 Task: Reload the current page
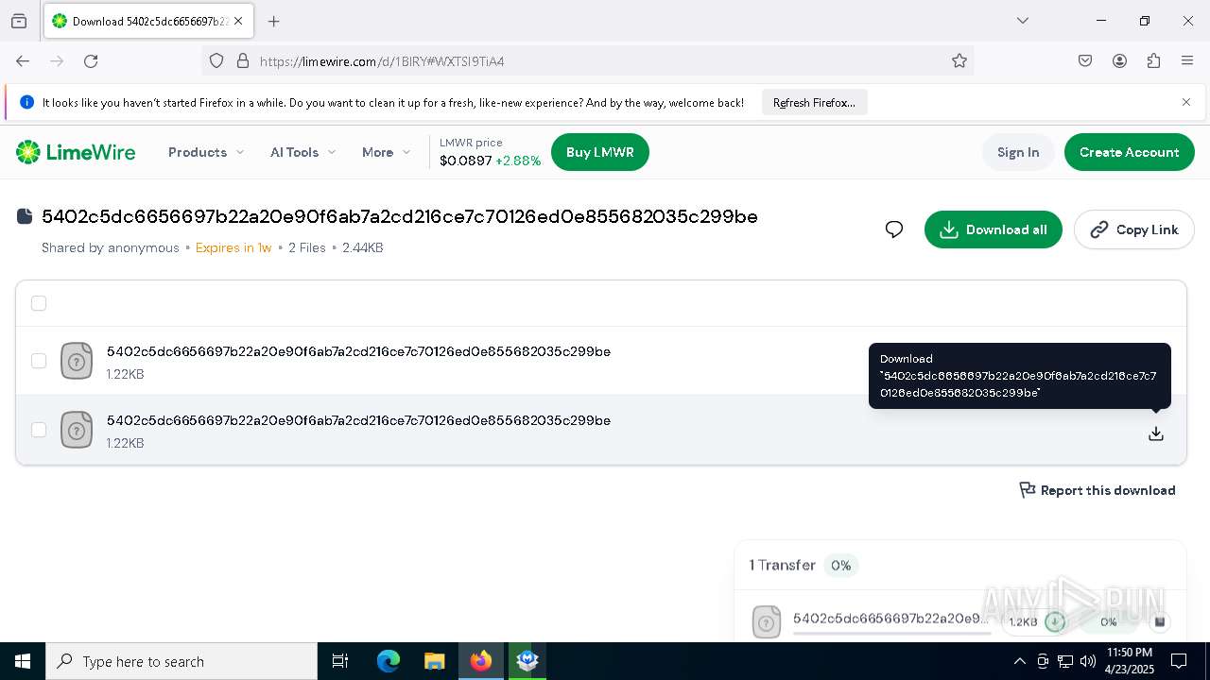(x=91, y=61)
